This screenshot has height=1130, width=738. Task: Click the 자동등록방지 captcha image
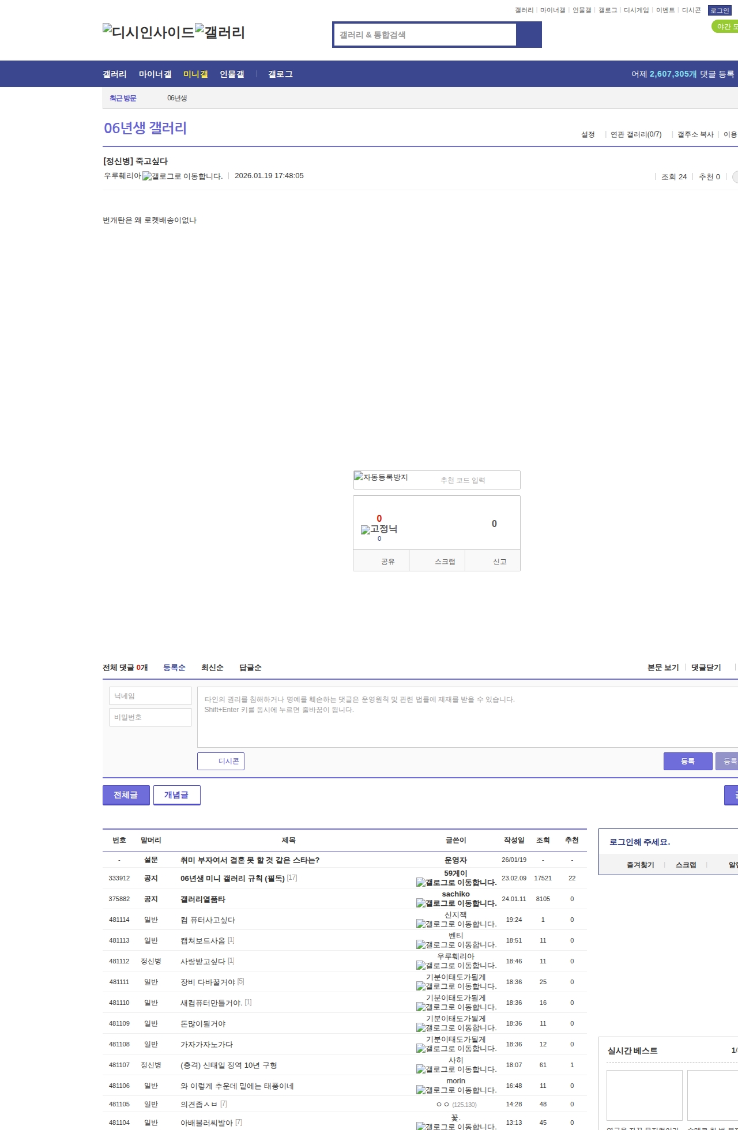[381, 477]
